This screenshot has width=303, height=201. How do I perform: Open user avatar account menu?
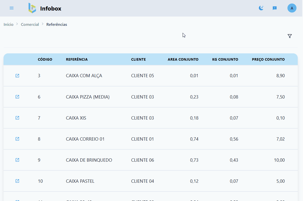(x=292, y=8)
